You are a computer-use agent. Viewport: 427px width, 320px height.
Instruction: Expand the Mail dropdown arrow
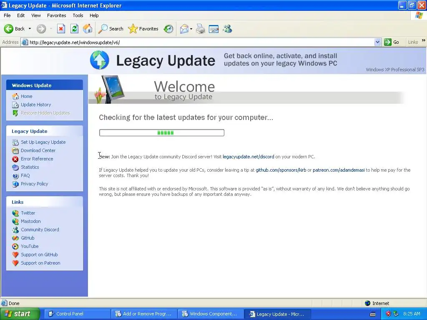191,29
